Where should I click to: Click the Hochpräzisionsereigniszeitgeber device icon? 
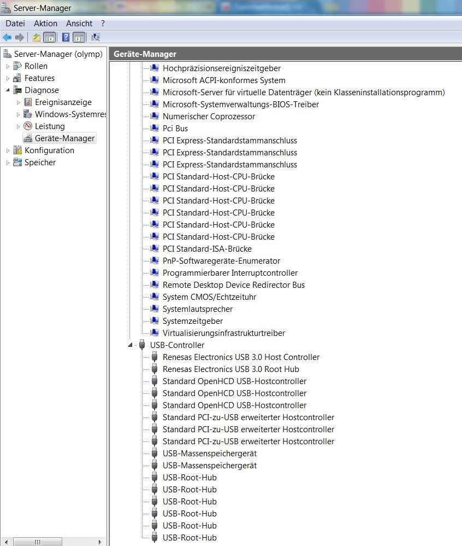[x=155, y=68]
